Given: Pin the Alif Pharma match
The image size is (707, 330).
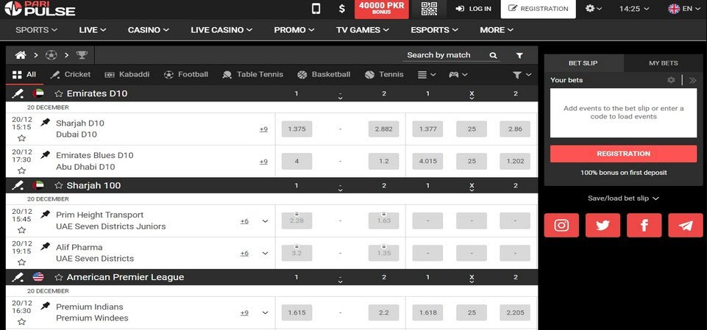Looking at the screenshot, I should [45, 247].
